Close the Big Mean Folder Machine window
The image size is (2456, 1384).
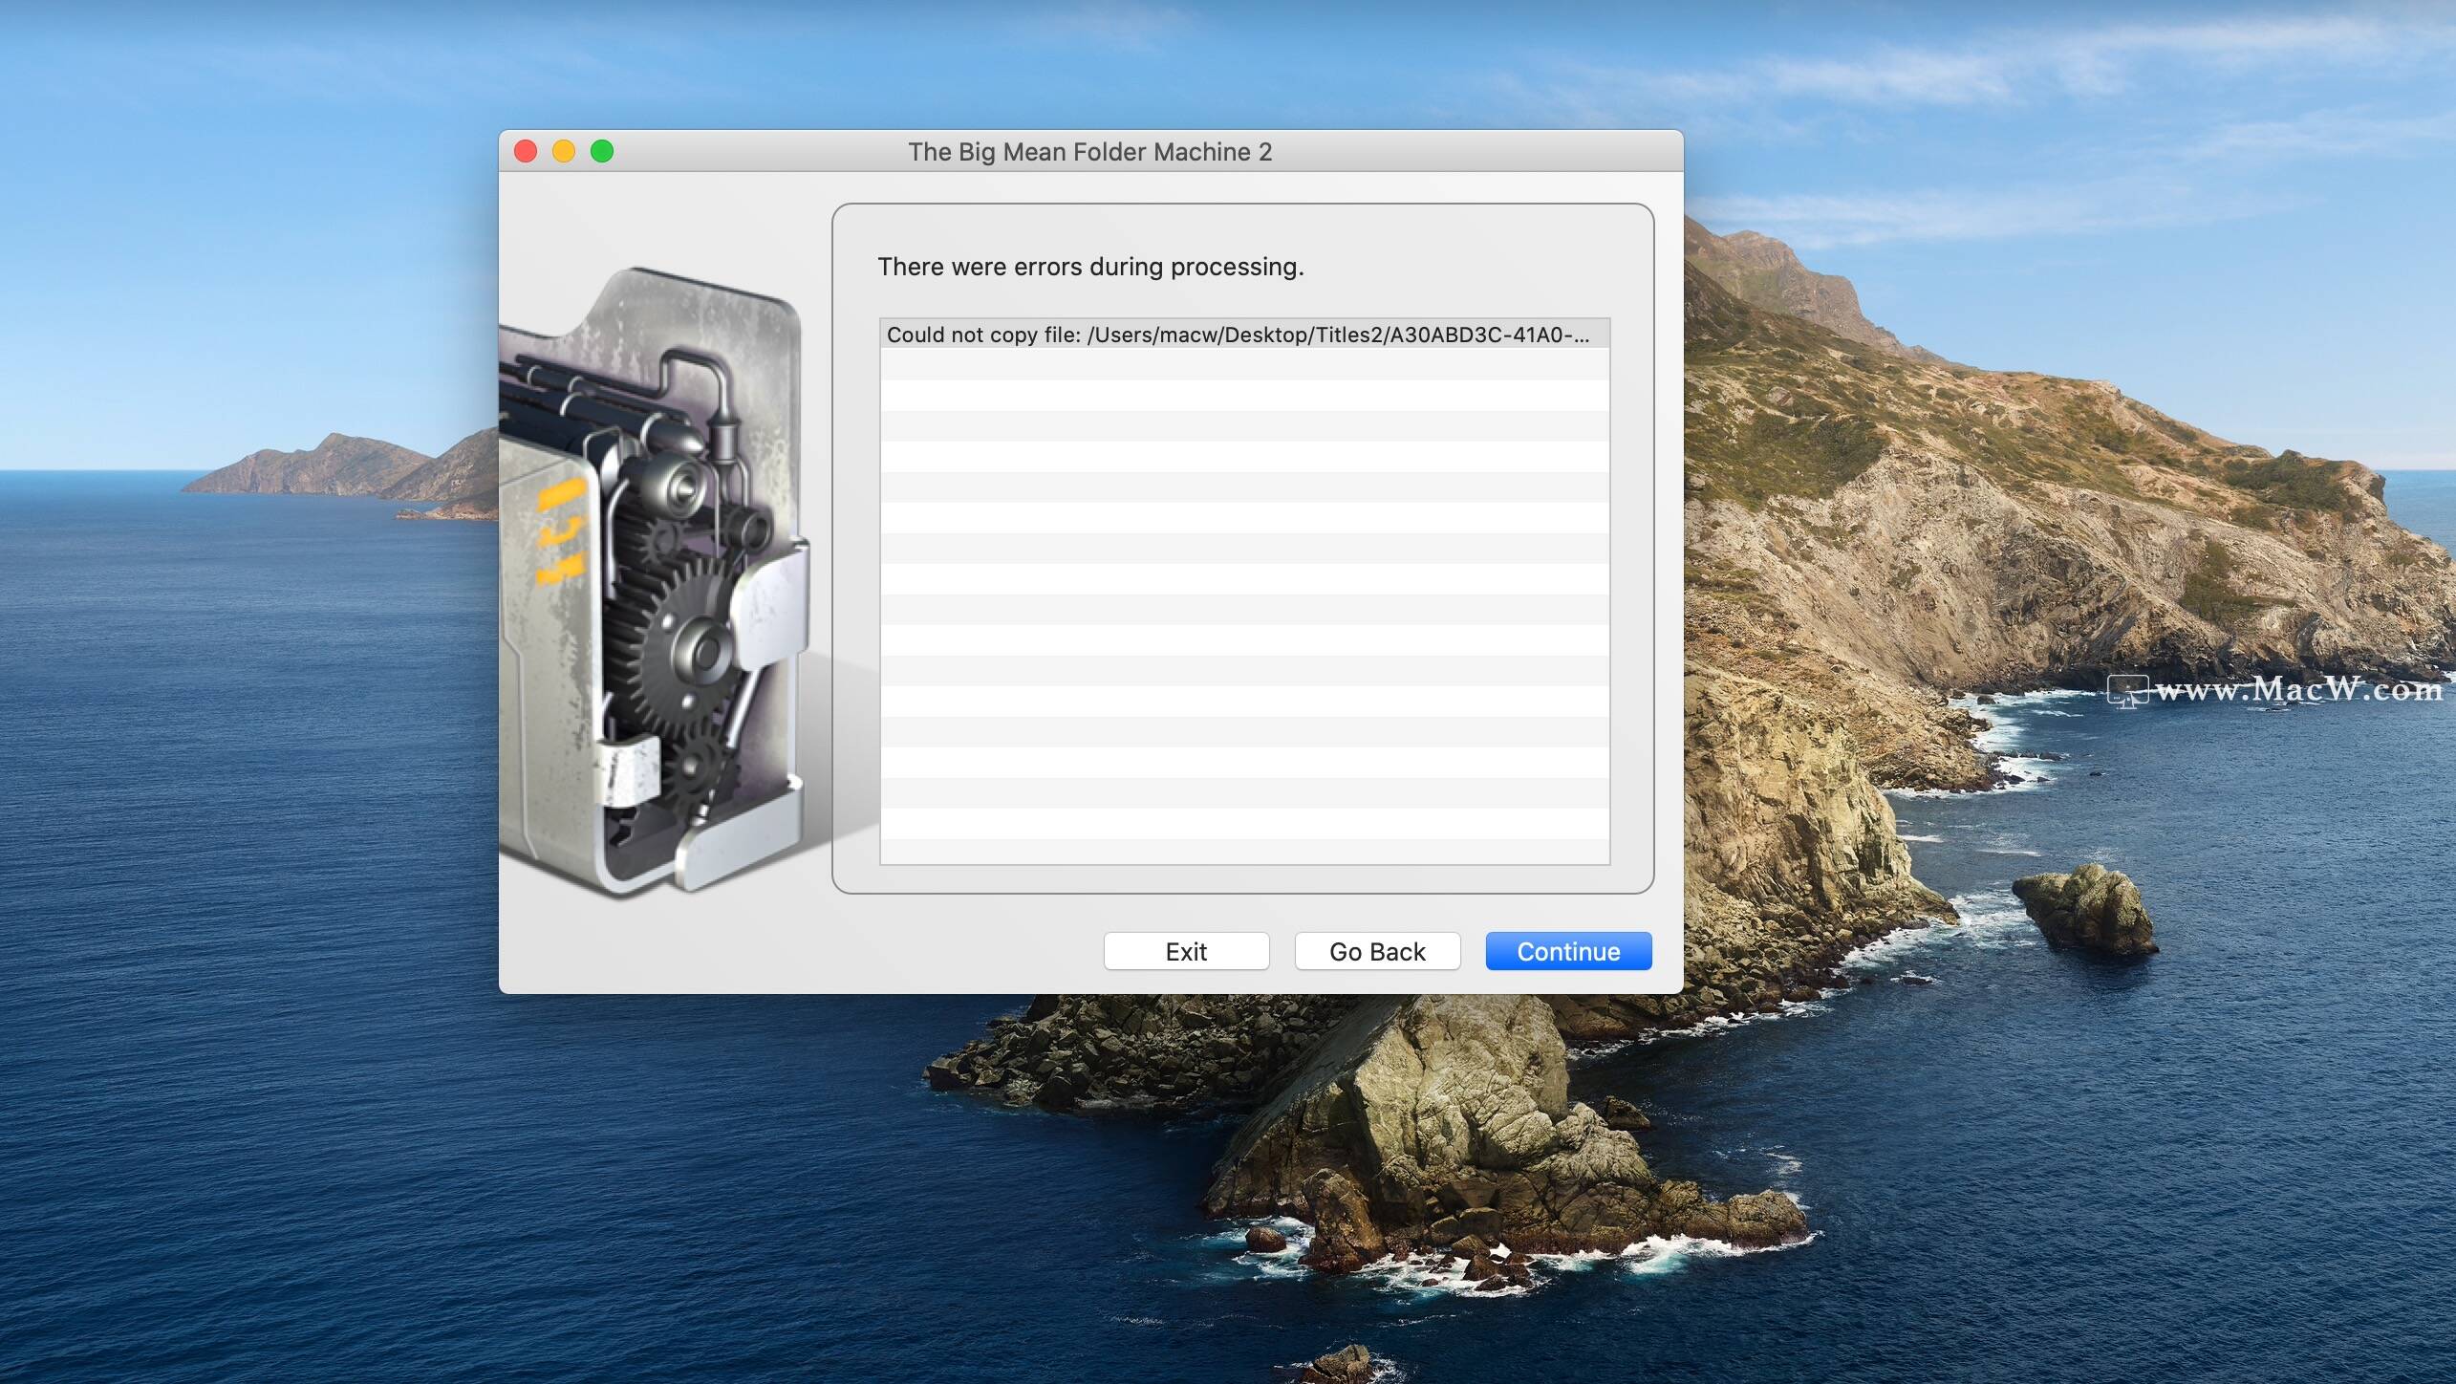(x=526, y=151)
